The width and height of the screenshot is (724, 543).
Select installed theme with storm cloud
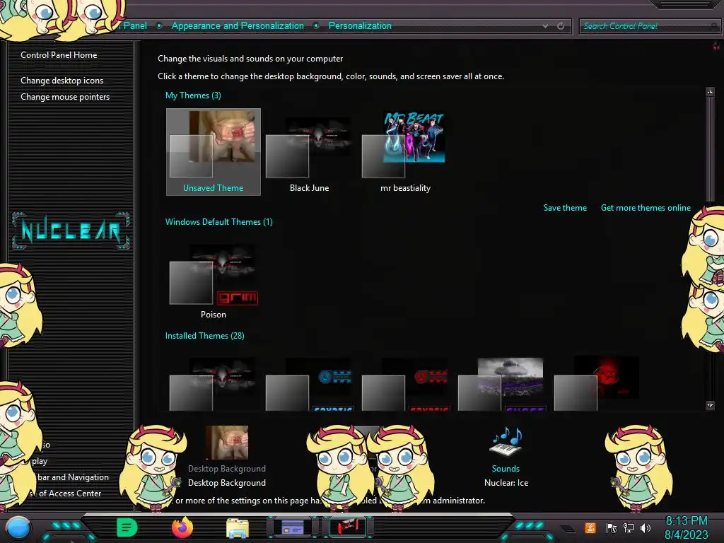coord(501,384)
